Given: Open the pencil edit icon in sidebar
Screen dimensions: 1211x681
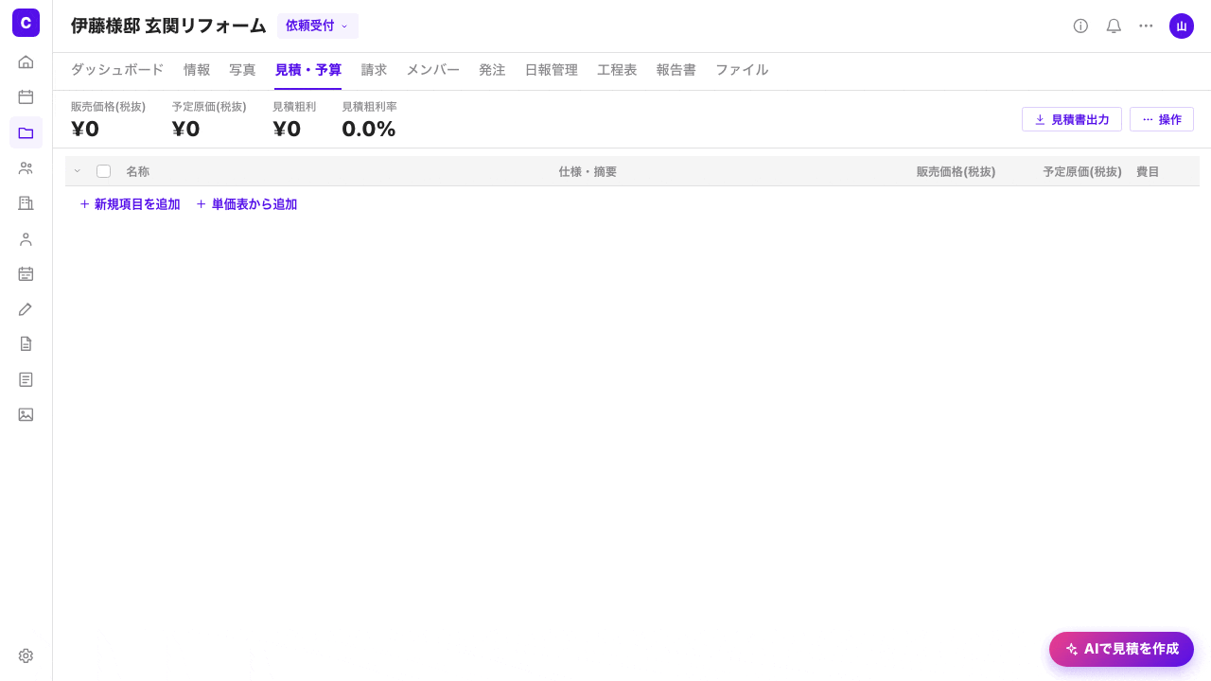Looking at the screenshot, I should point(26,309).
